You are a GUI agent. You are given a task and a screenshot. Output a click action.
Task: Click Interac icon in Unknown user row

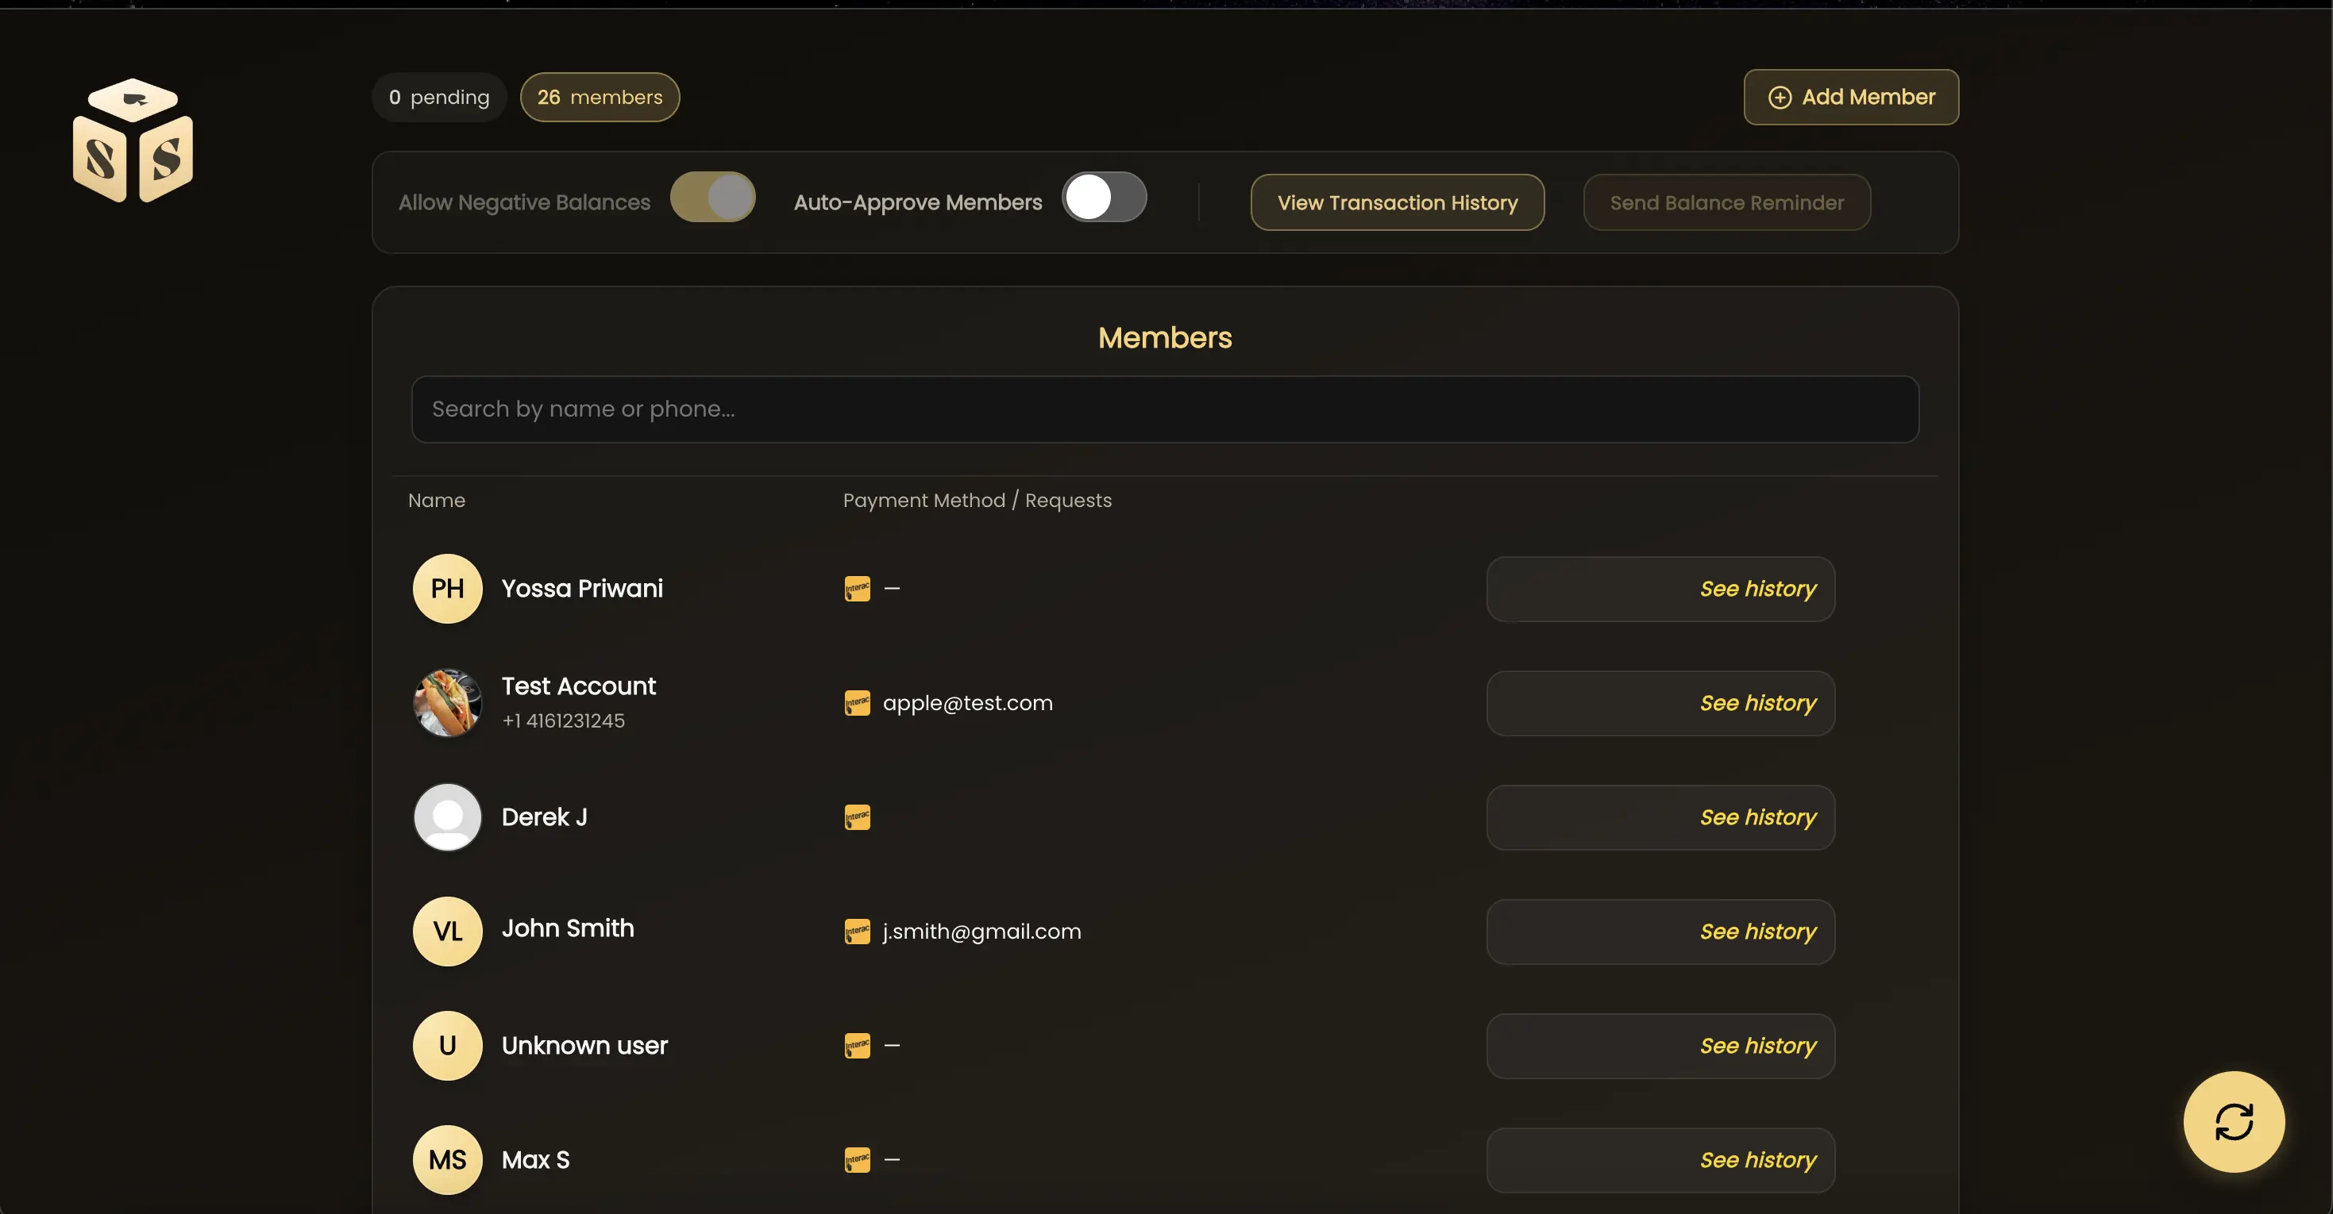[x=857, y=1046]
